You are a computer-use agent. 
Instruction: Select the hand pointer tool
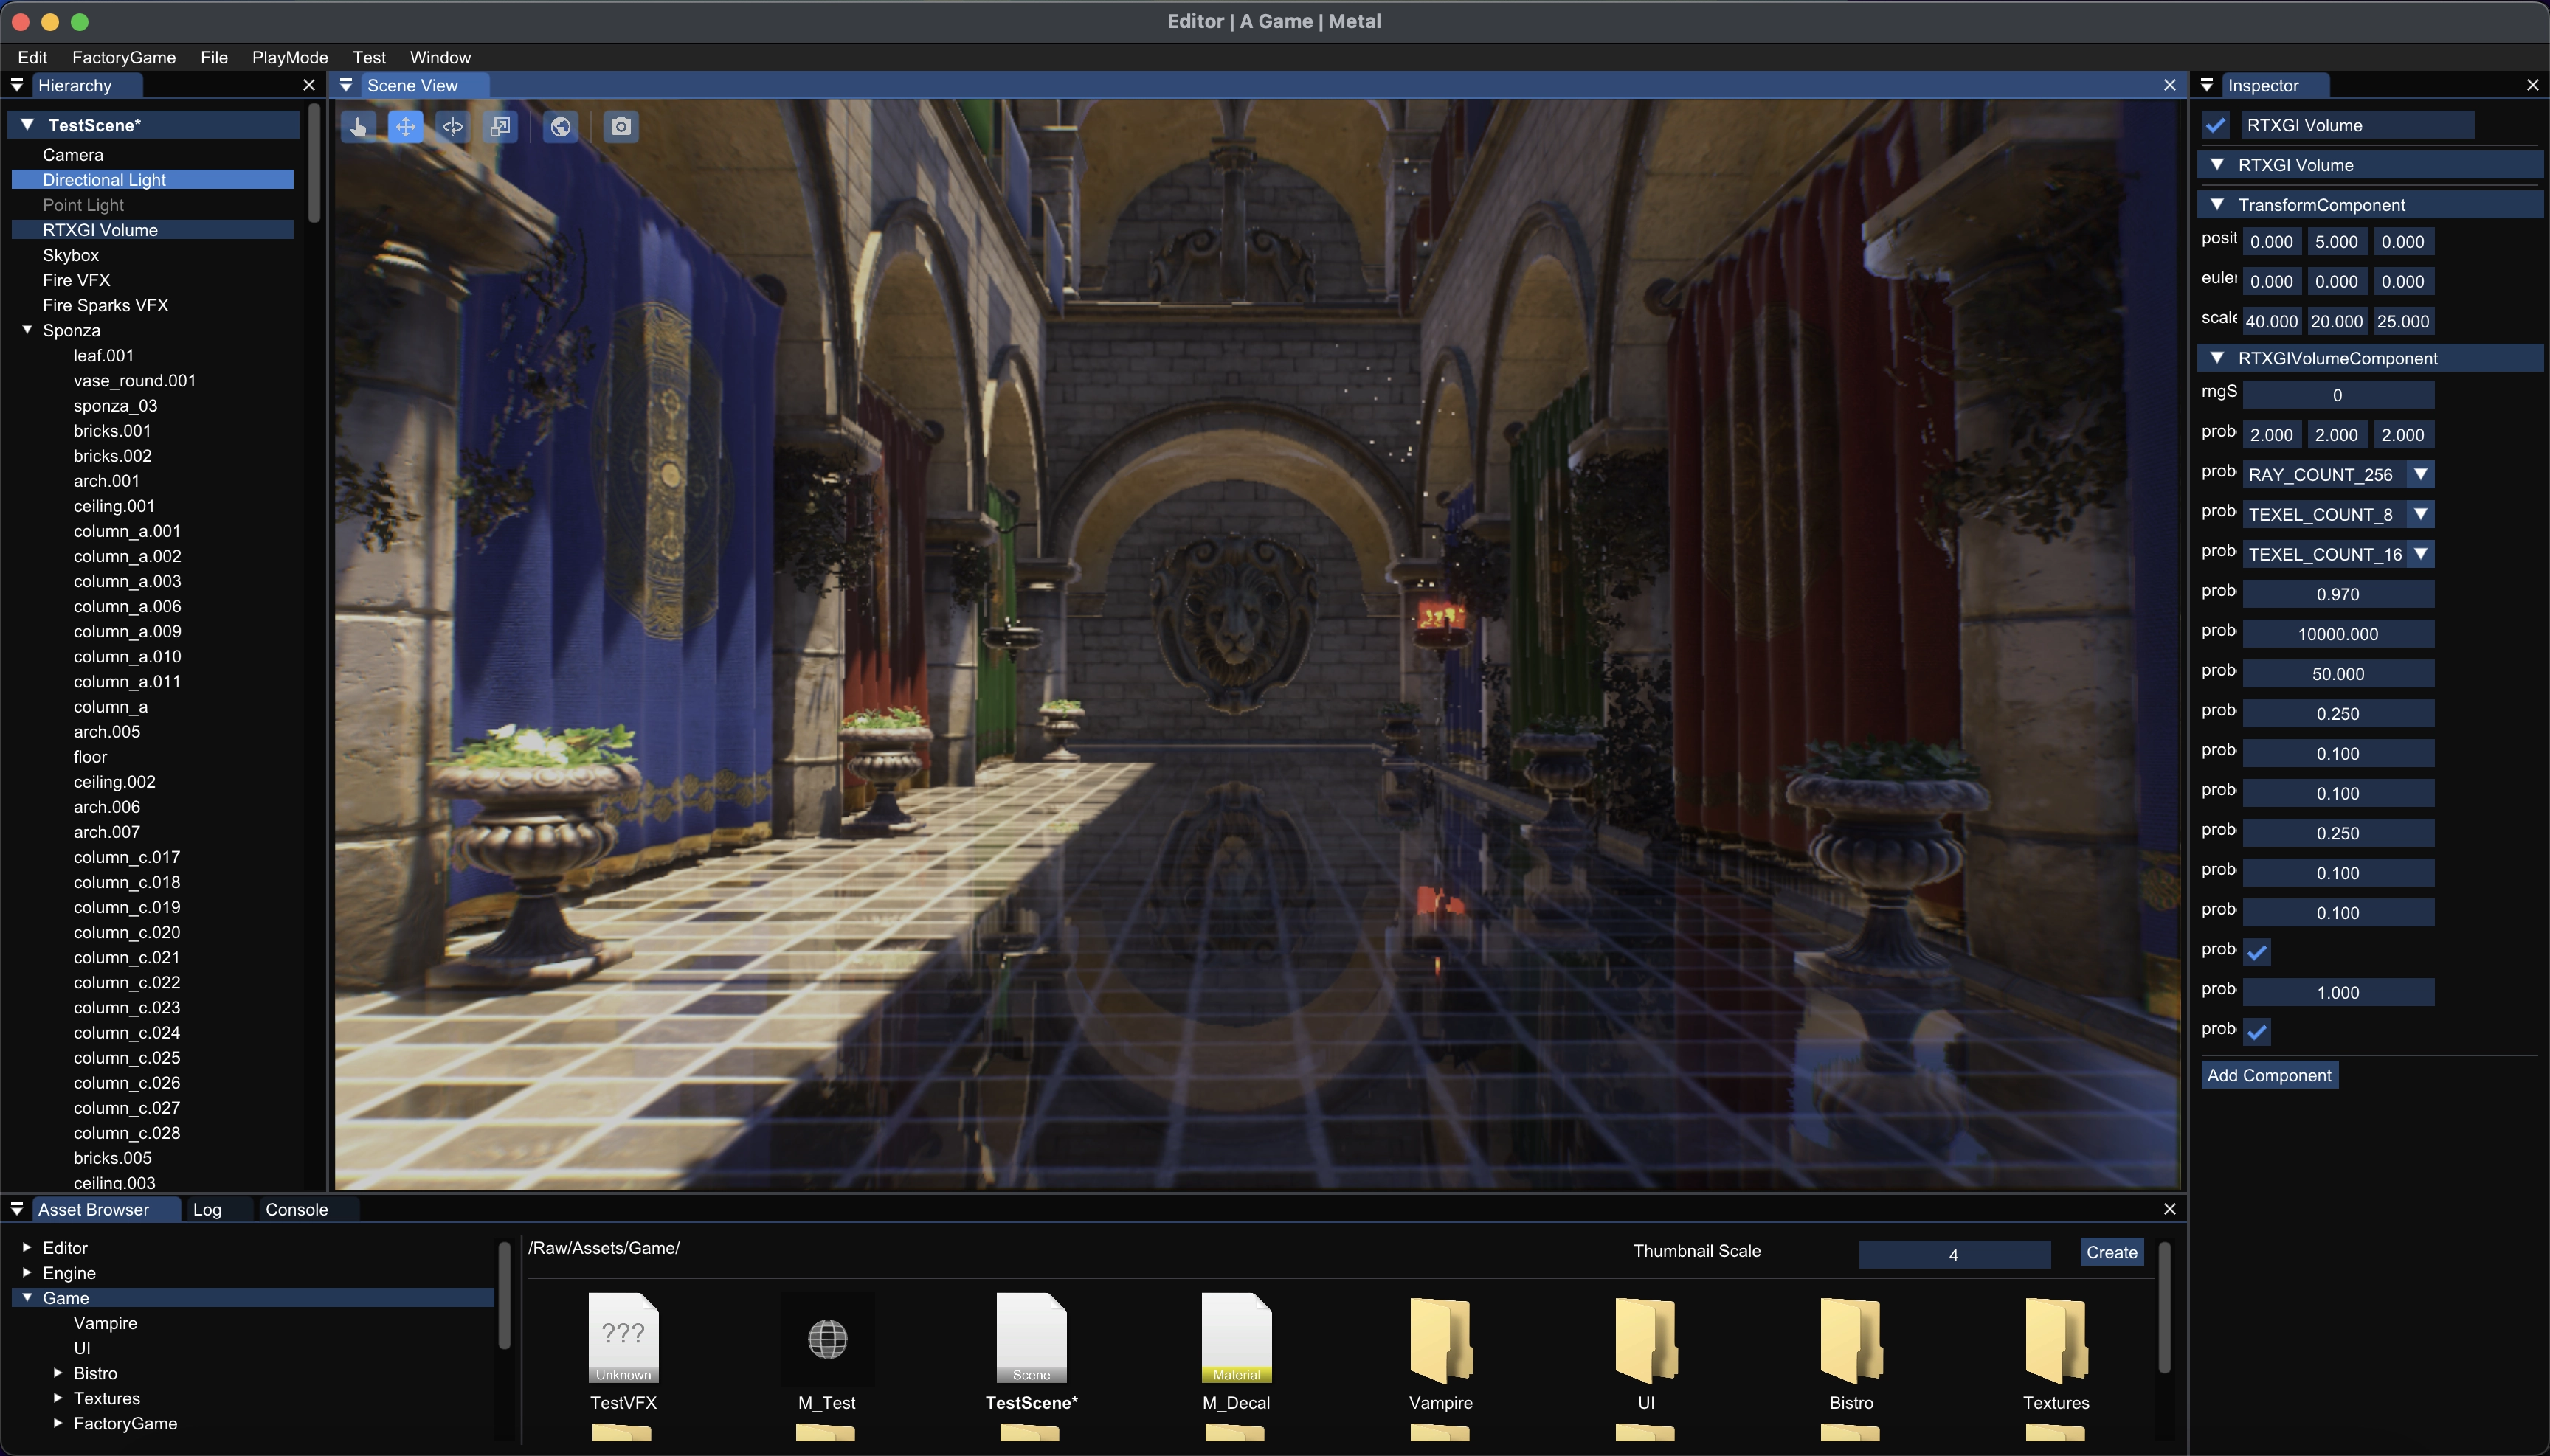pyautogui.click(x=358, y=127)
